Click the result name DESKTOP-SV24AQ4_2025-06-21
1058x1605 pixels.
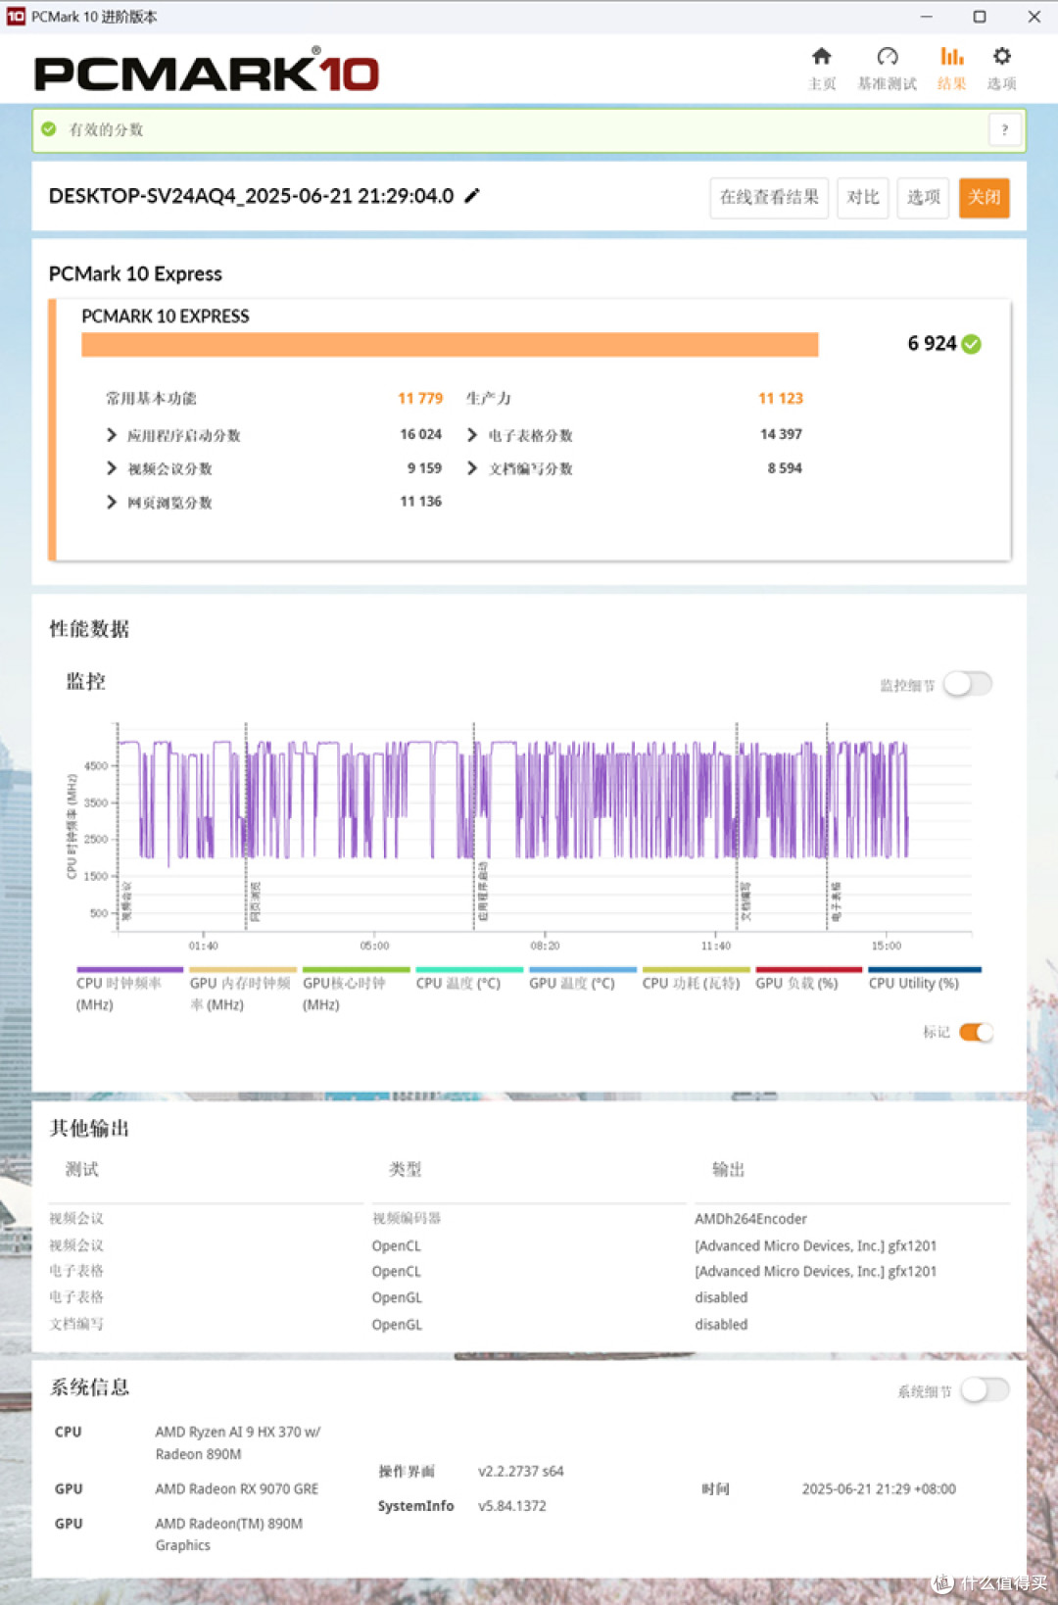[x=251, y=196]
